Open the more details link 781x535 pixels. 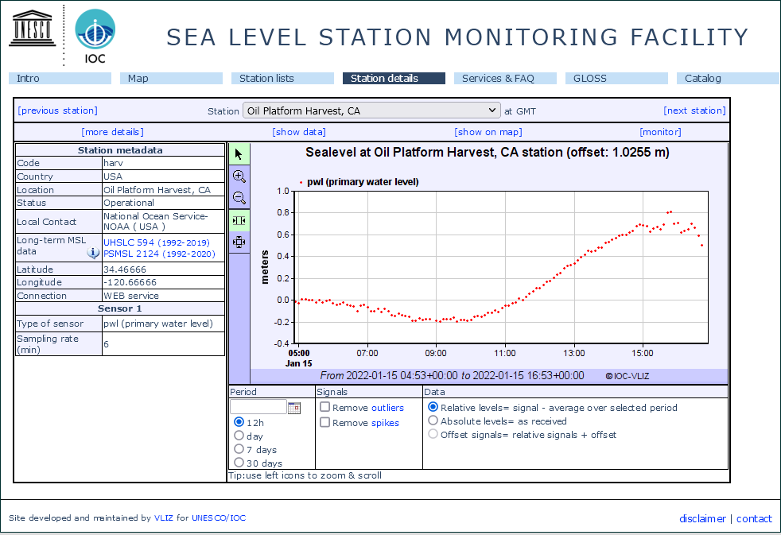click(113, 132)
